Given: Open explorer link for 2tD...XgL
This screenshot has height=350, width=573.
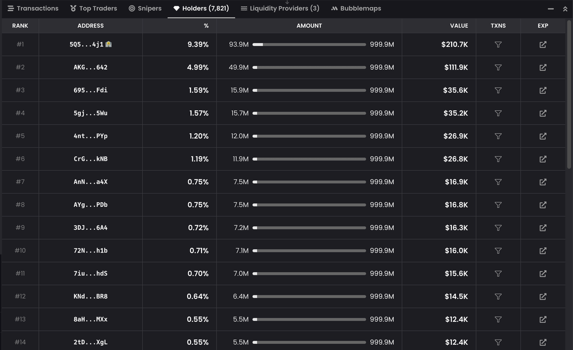Looking at the screenshot, I should pos(542,342).
